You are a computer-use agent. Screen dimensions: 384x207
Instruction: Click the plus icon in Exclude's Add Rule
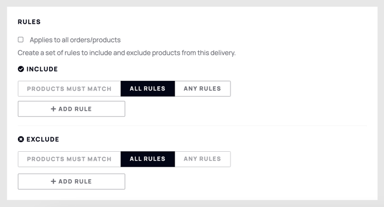[54, 181]
